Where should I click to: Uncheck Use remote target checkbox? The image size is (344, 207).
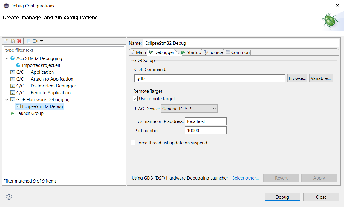pyautogui.click(x=135, y=98)
